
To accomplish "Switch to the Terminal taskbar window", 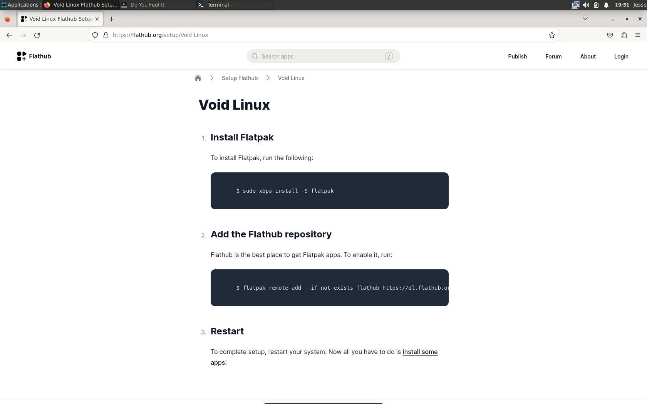I will 235,5.
